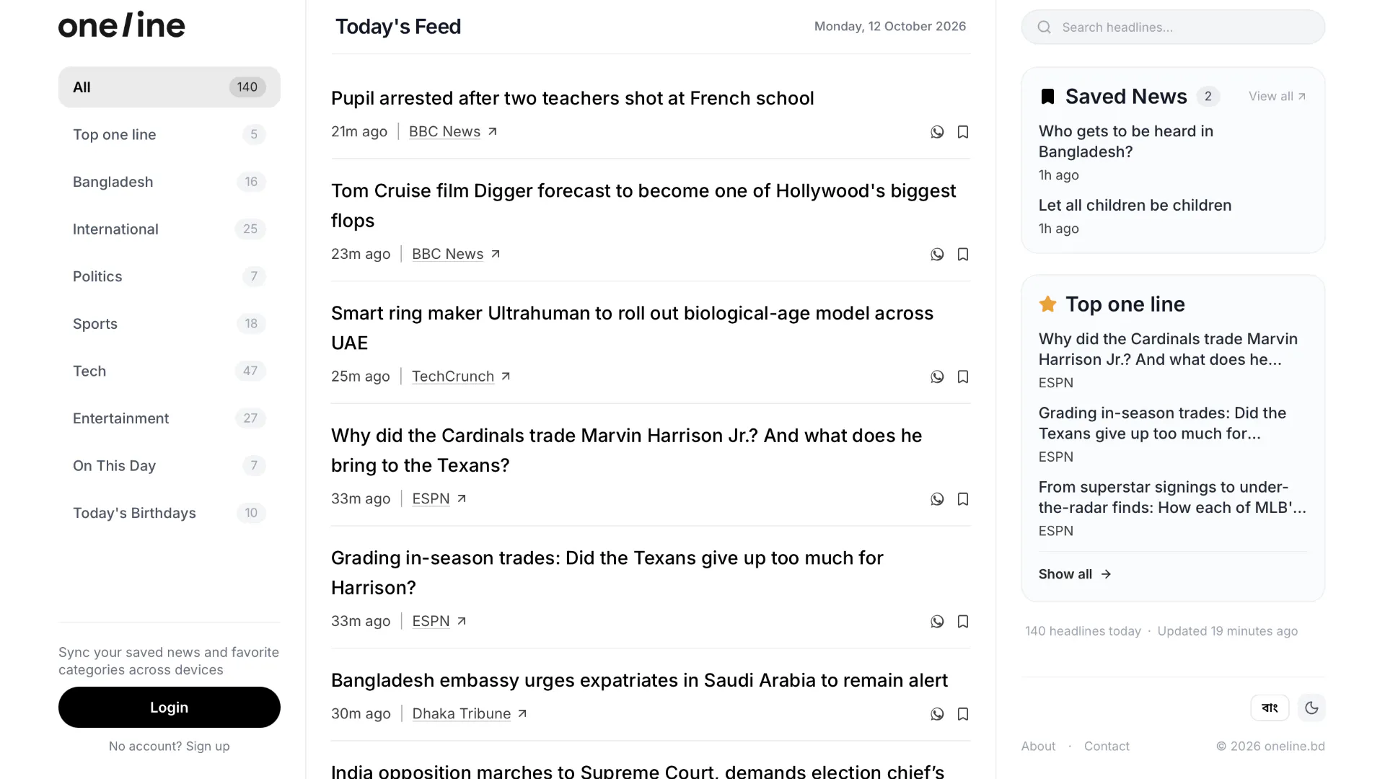1385x779 pixels.
Task: Focus the Search headlines field
Action: coord(1173,27)
